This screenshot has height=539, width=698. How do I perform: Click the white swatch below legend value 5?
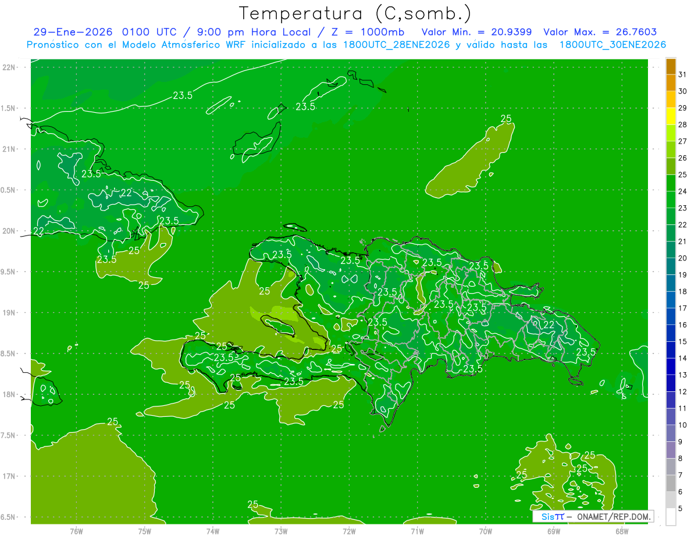tap(671, 517)
